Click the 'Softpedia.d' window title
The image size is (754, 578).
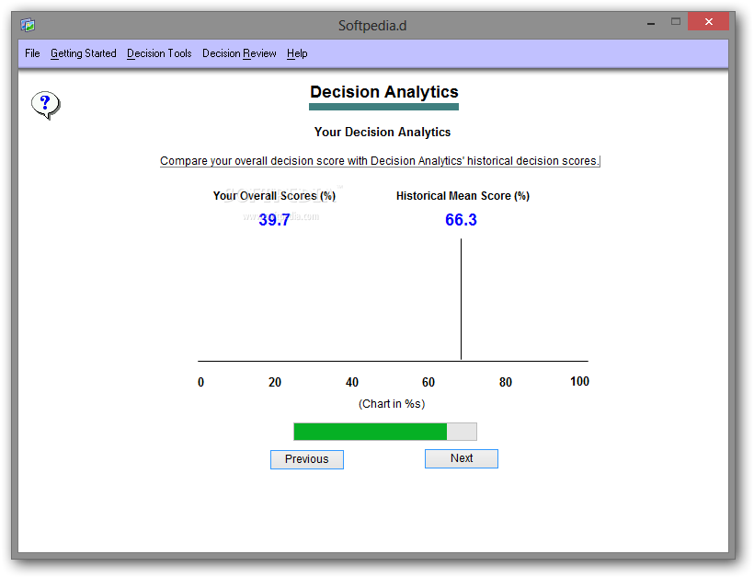[x=372, y=26]
